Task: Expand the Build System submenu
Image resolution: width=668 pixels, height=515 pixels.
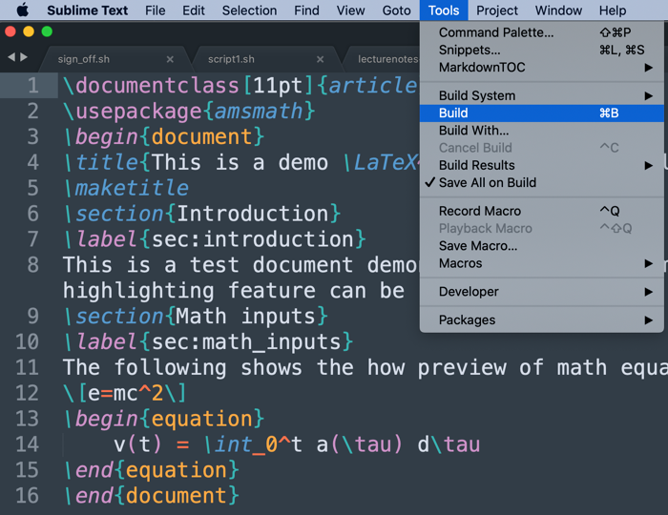Action: 541,95
